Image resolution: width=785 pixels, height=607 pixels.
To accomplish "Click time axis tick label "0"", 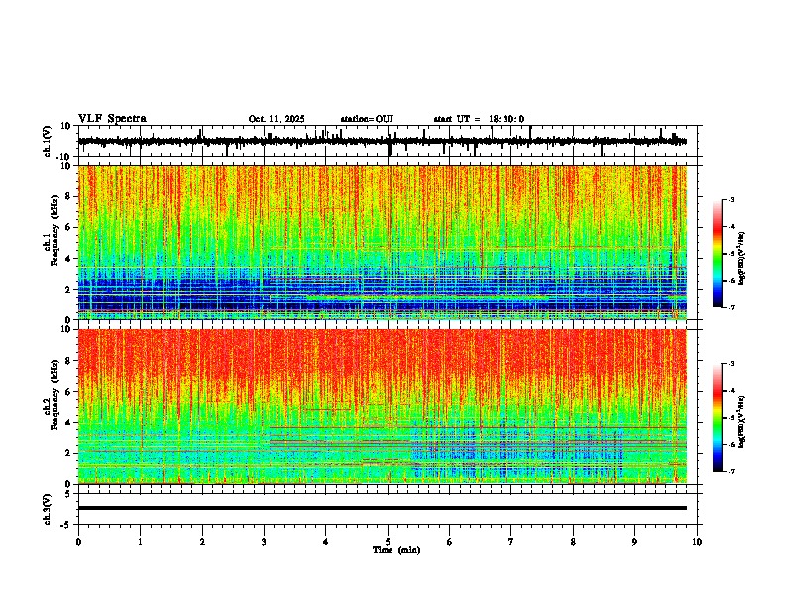I will [x=78, y=542].
